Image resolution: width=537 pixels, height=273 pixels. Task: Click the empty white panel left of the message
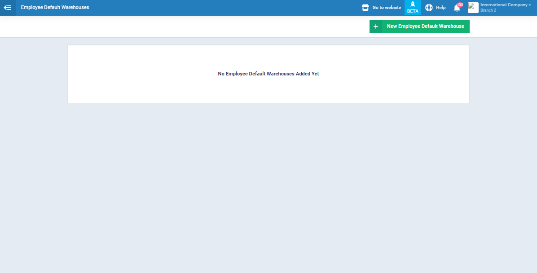click(x=135, y=74)
